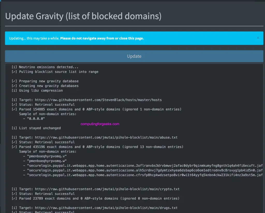The width and height of the screenshot is (265, 213).
Task: Click "Status: Retrieval successful" below crypto.txt target
Action: 43,194
